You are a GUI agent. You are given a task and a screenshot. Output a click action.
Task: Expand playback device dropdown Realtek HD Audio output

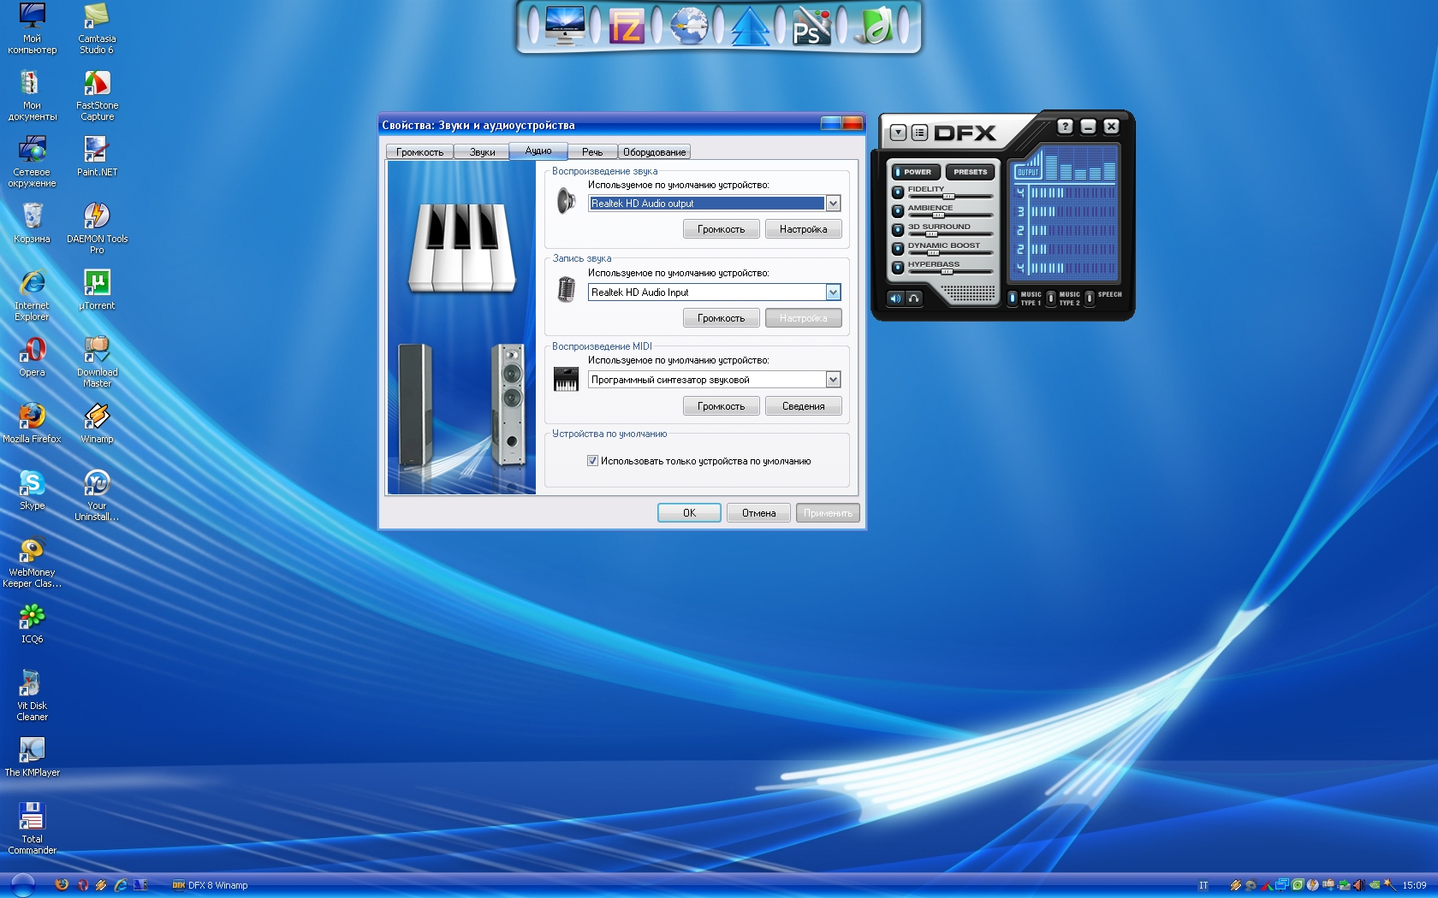click(833, 204)
